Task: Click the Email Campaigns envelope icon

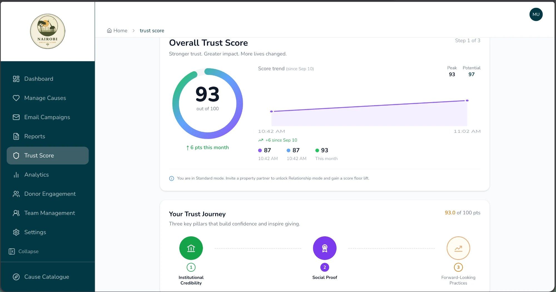Action: click(x=16, y=117)
